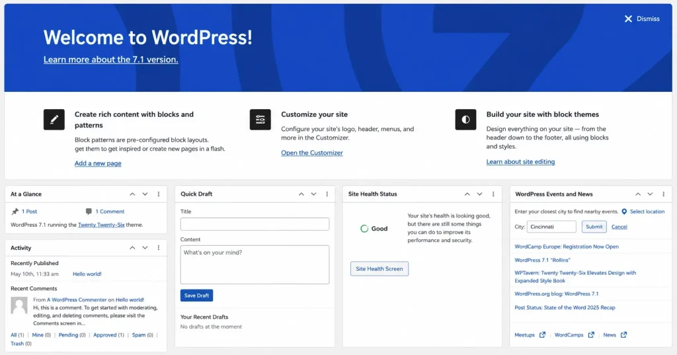Open the 1 Post link

point(29,212)
